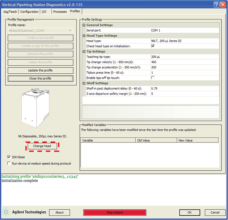Collapse the Tip Settings section

[x=84, y=51]
